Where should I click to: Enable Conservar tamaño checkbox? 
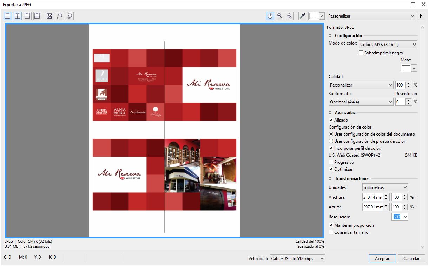(331, 232)
